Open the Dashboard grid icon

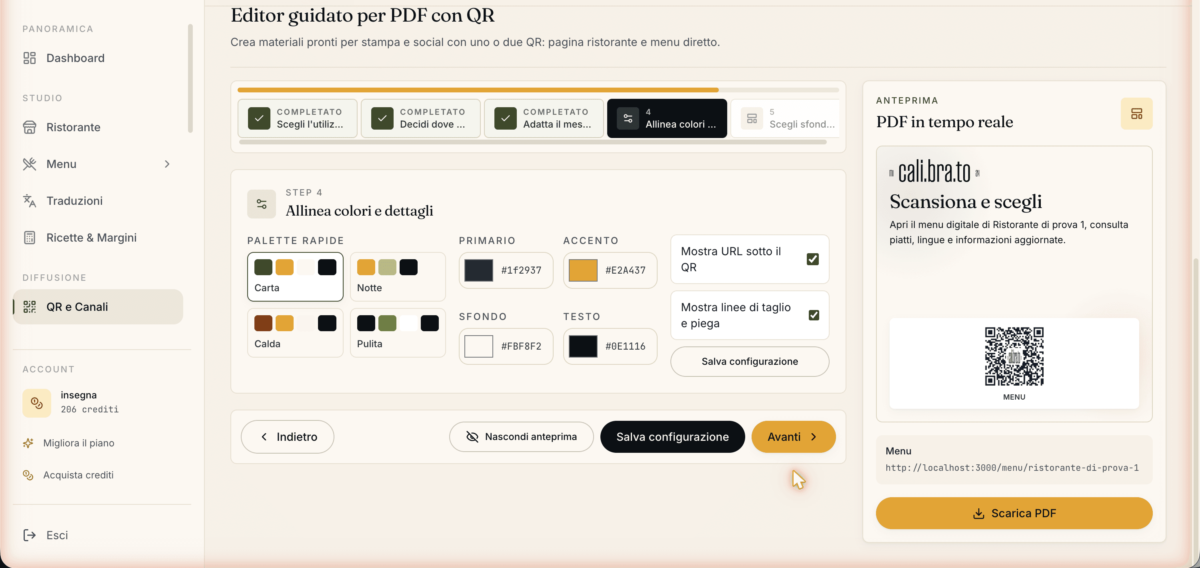coord(29,58)
